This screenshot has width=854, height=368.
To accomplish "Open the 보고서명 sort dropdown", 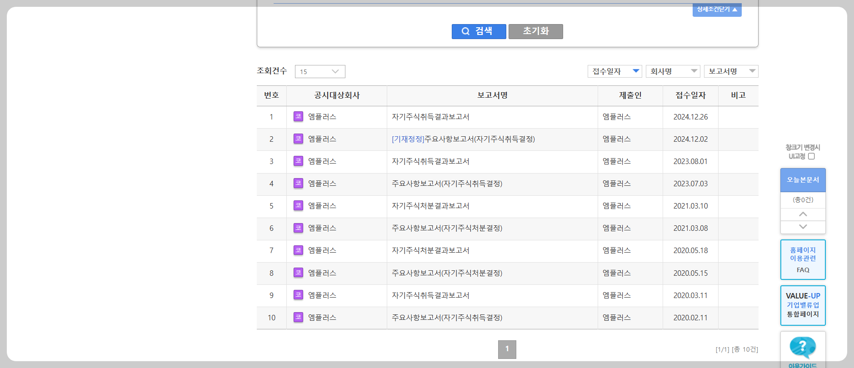I will click(731, 71).
